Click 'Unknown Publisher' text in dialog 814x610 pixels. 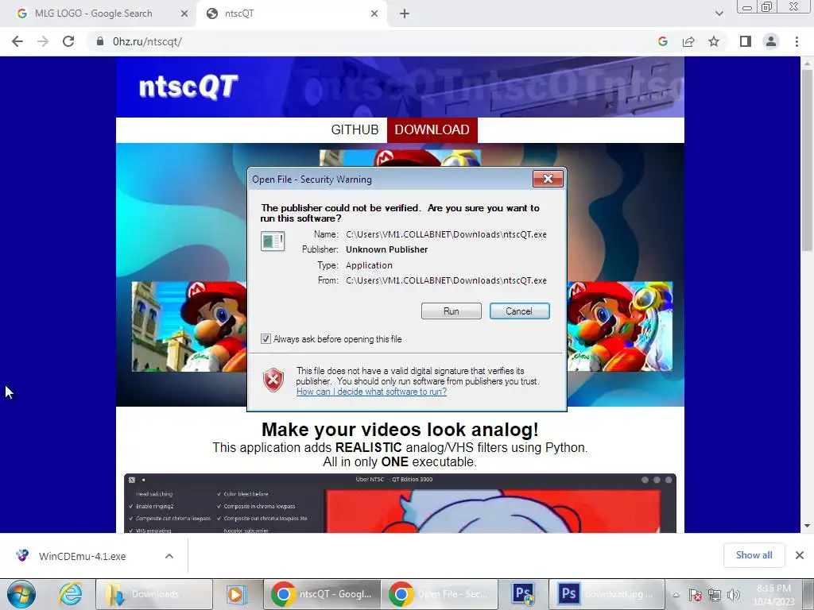pos(387,249)
